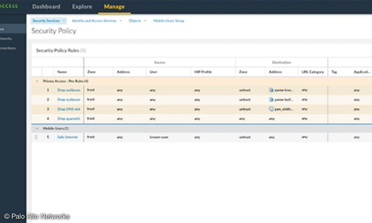Switch to the Explore tab
The width and height of the screenshot is (372, 223).
pyautogui.click(x=82, y=7)
